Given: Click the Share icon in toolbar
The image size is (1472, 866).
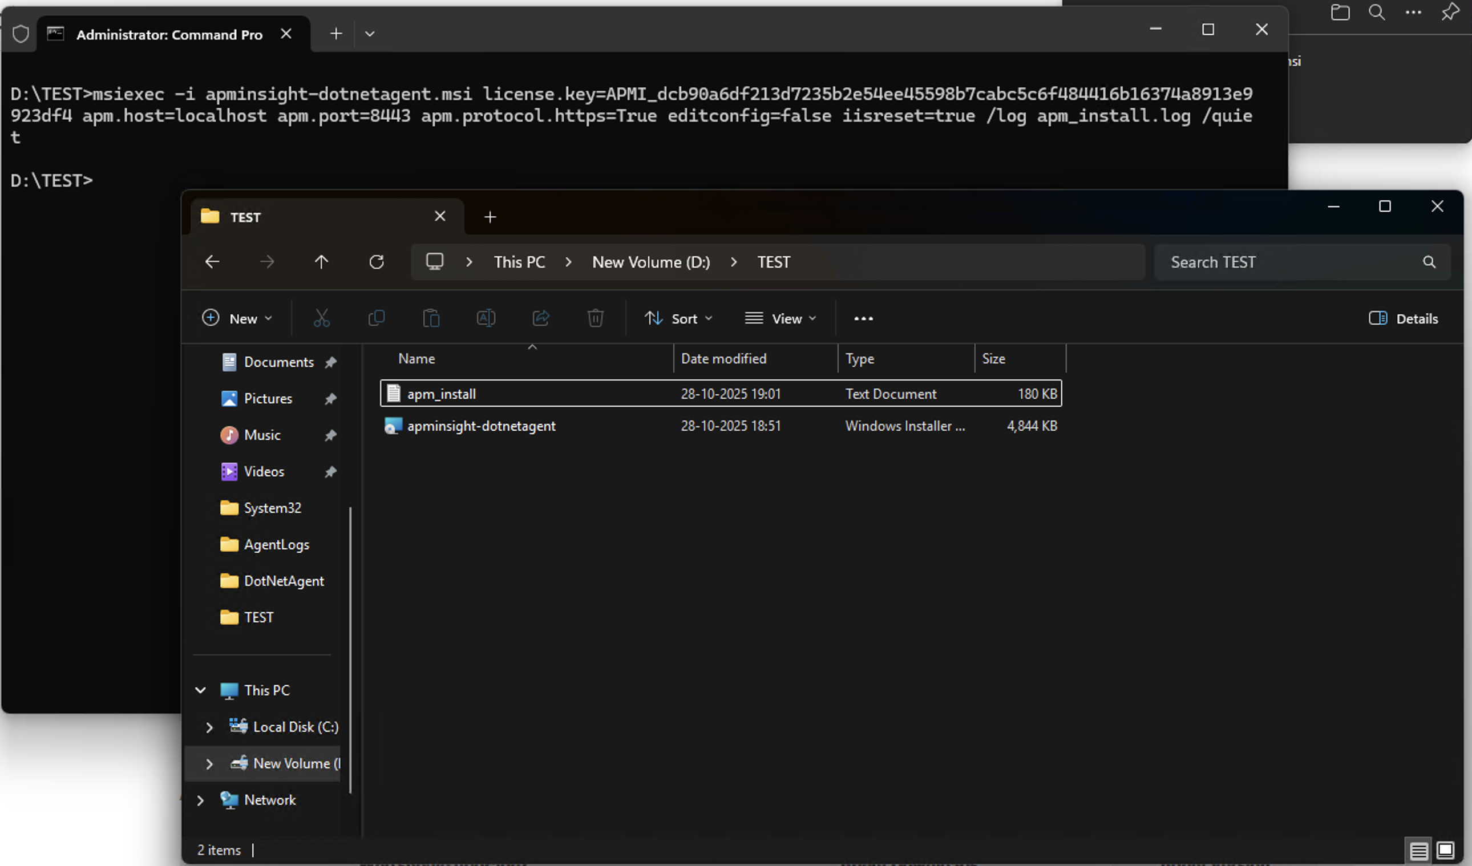Looking at the screenshot, I should pos(541,318).
